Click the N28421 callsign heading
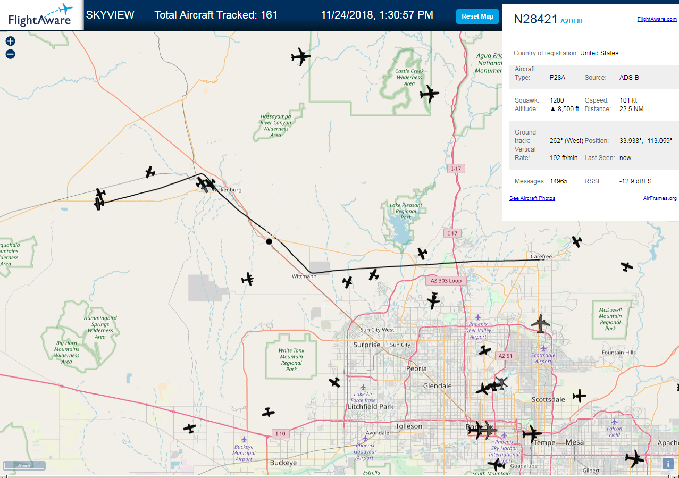This screenshot has width=679, height=478. 535,19
